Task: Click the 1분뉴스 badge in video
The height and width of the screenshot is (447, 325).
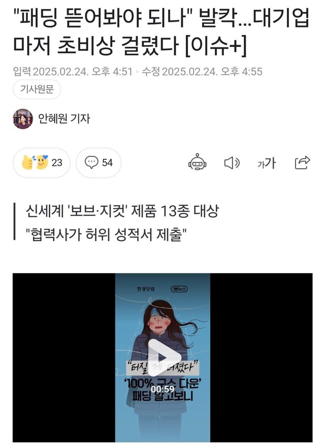Action: click(179, 289)
